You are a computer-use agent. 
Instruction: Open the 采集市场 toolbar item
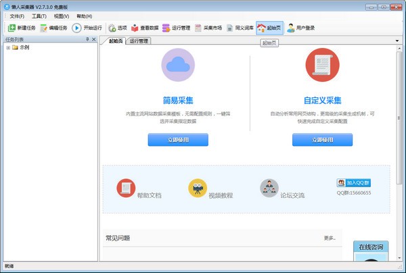click(208, 28)
